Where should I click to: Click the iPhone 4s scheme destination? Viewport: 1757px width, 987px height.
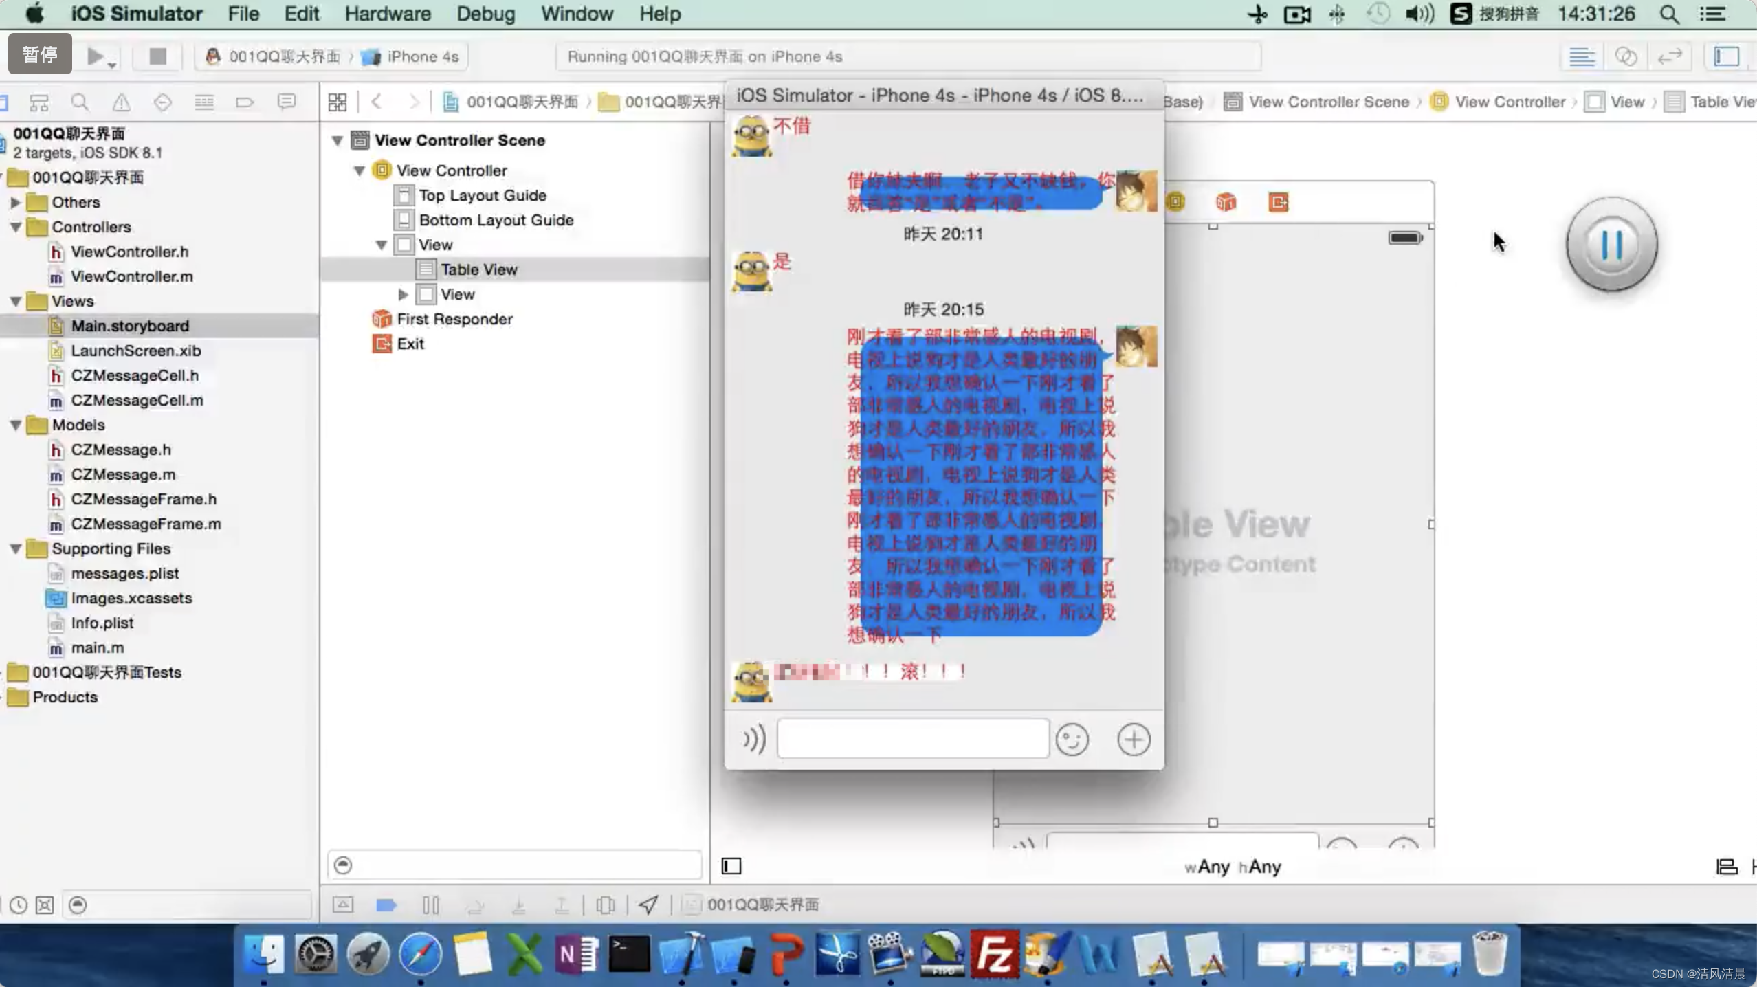coord(410,56)
